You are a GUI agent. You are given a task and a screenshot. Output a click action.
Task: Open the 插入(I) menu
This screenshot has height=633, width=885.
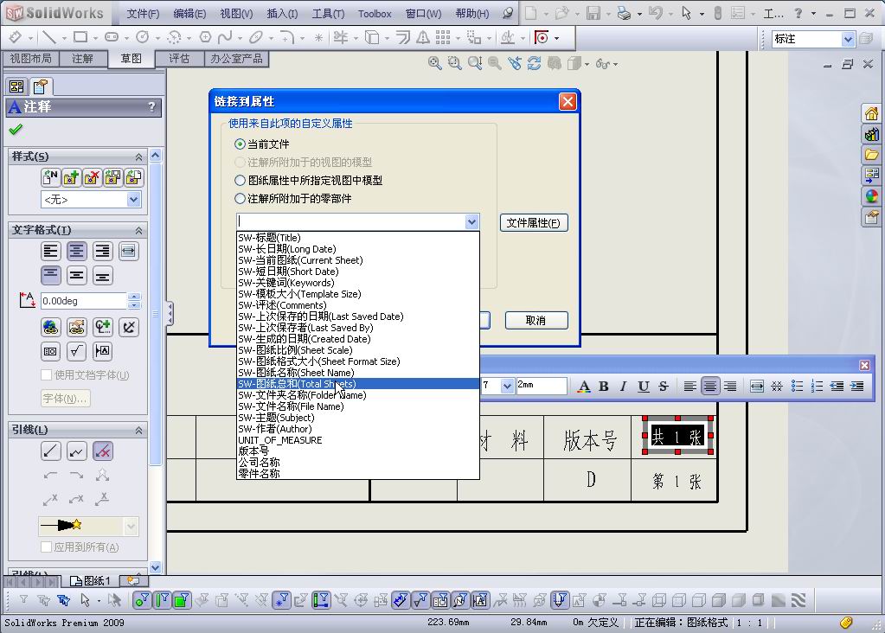click(x=282, y=14)
